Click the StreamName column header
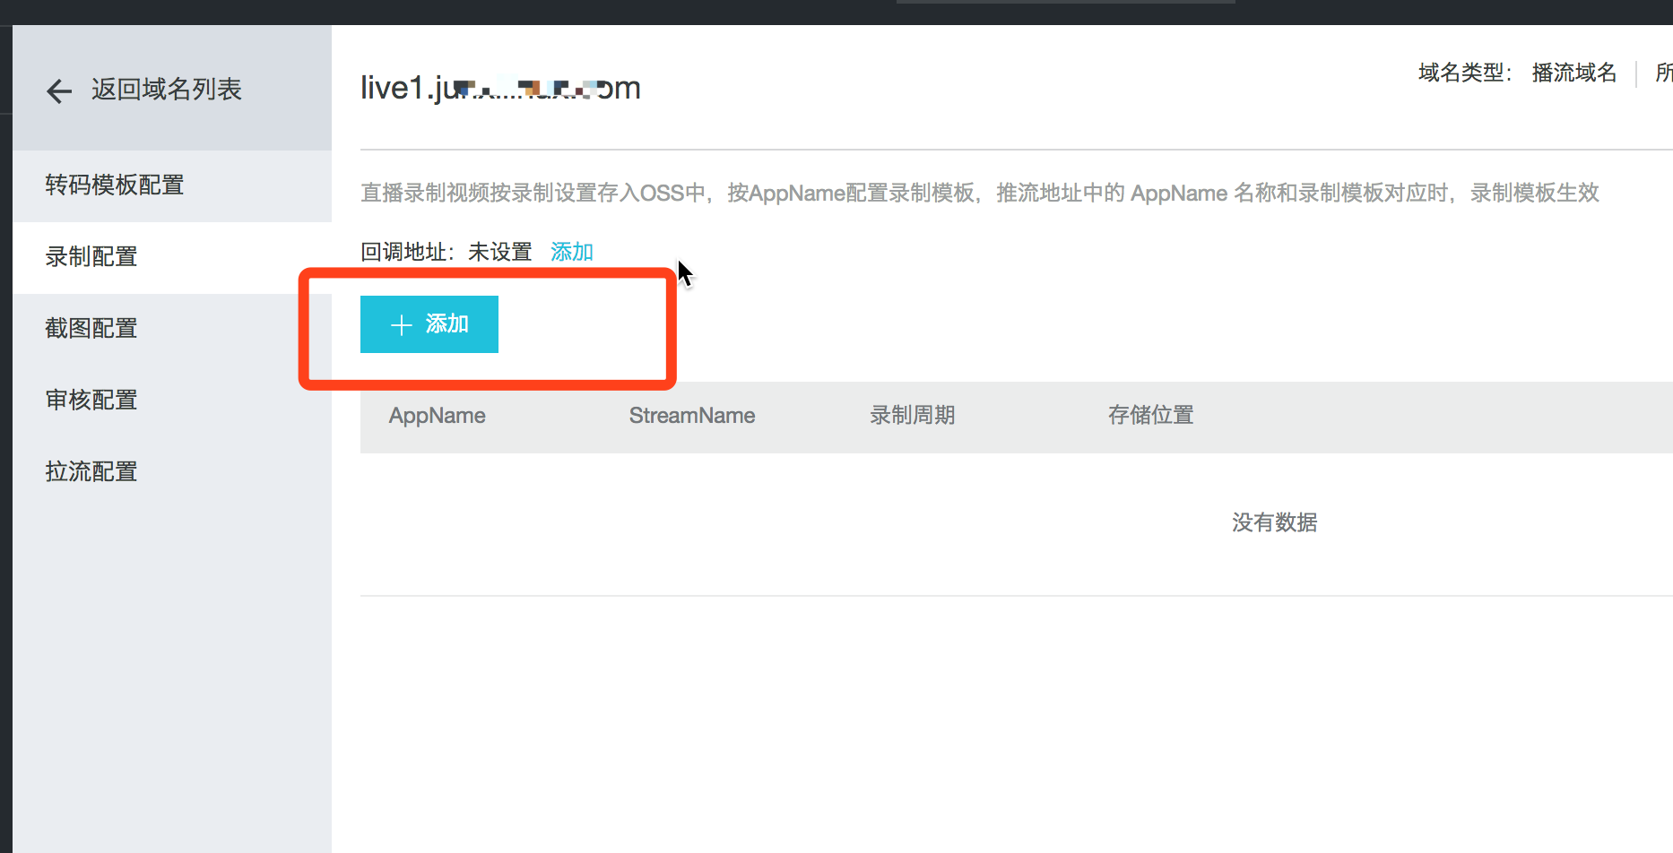Viewport: 1673px width, 853px height. coord(691,416)
